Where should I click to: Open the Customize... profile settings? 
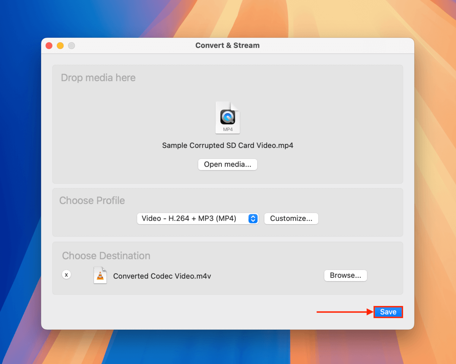291,218
